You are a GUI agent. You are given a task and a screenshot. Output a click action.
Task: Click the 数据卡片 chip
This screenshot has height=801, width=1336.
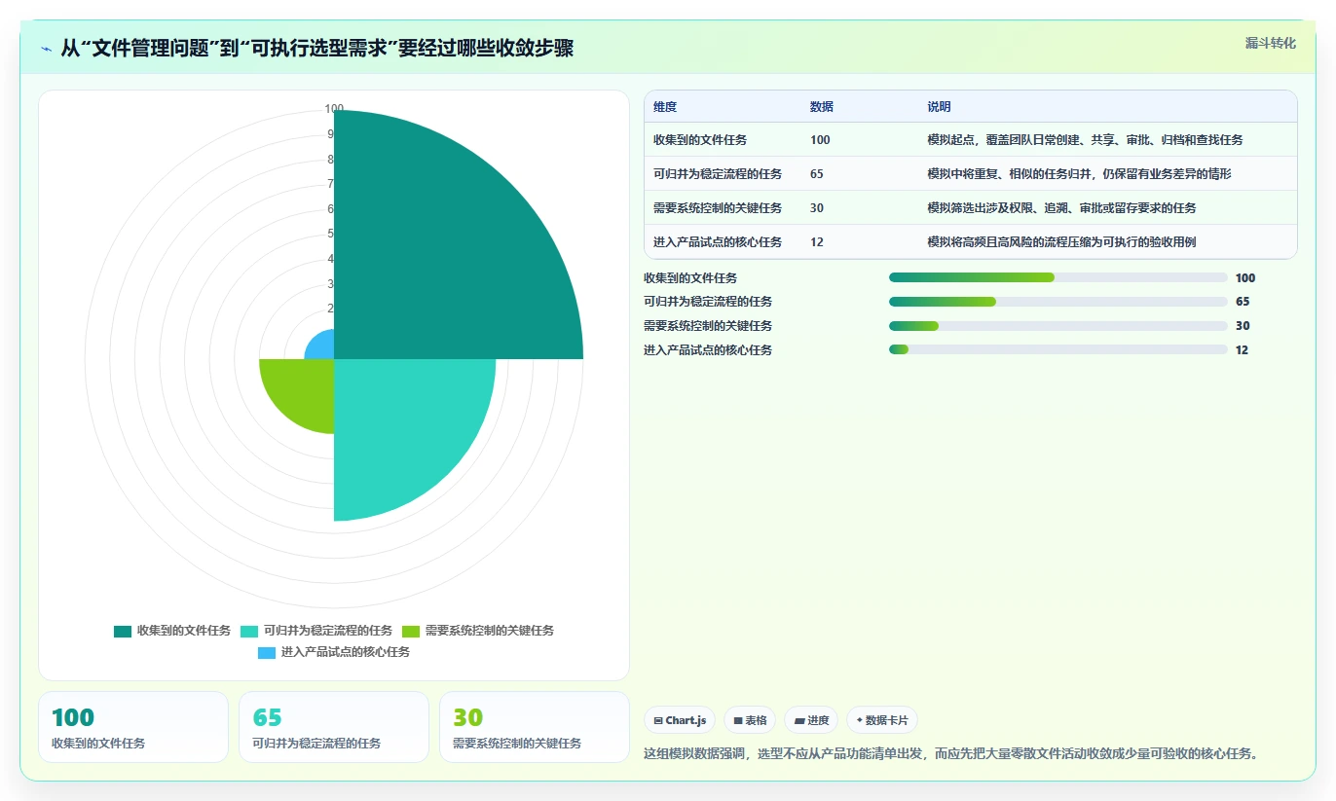882,720
